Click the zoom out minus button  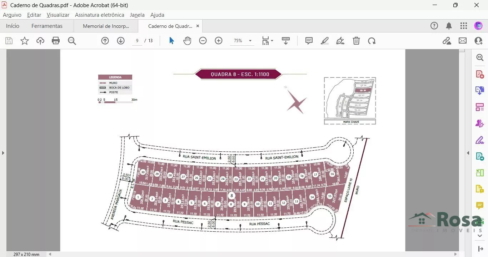pos(203,41)
